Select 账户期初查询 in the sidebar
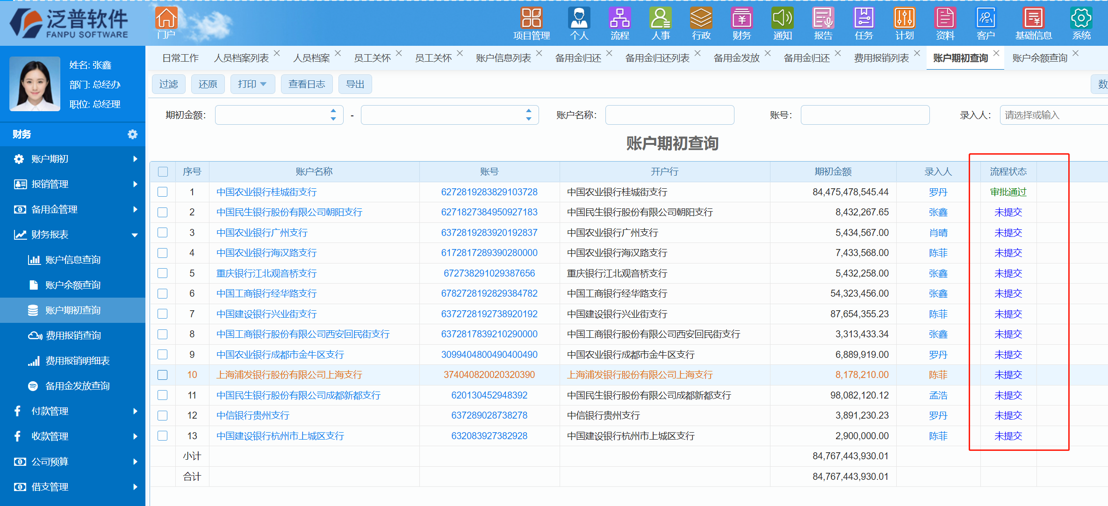Viewport: 1108px width, 506px height. coord(72,310)
